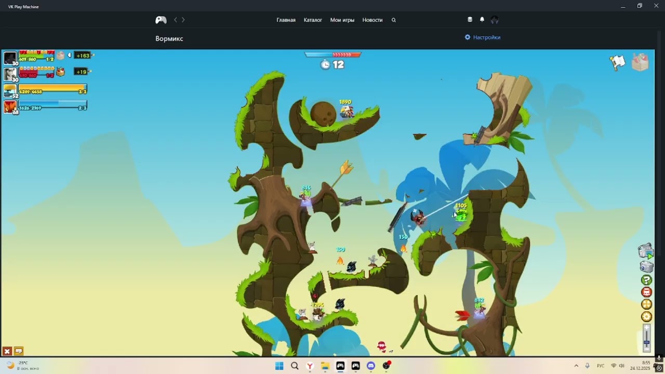Click the white surrender flag icon
665x374 pixels.
[x=617, y=62]
